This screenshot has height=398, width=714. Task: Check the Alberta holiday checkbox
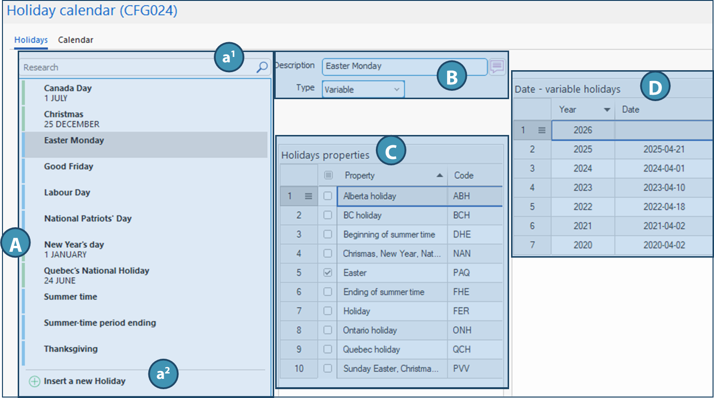click(x=328, y=196)
